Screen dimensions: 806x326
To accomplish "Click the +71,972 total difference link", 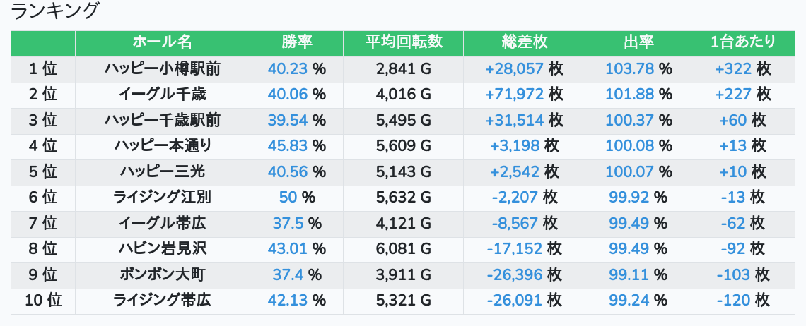I will 514,94.
